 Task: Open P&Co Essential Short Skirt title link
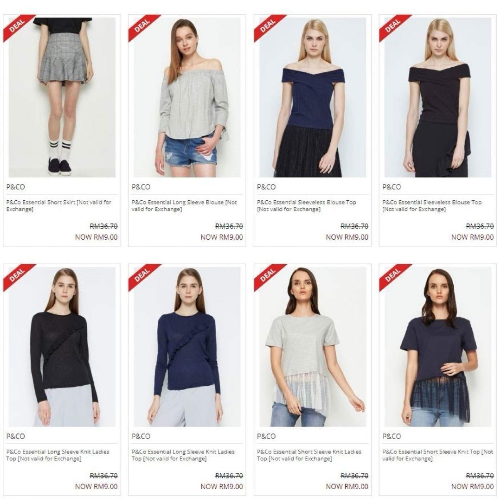[x=59, y=206]
